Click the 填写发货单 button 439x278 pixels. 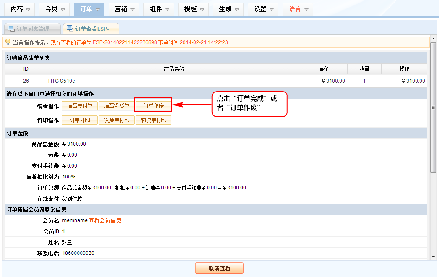(x=117, y=106)
